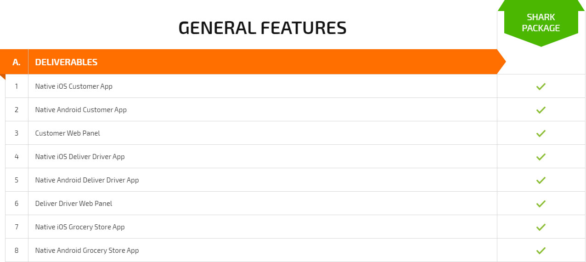The width and height of the screenshot is (586, 262).
Task: Click checkmark for Native Android Deliver Driver App
Action: click(x=541, y=180)
